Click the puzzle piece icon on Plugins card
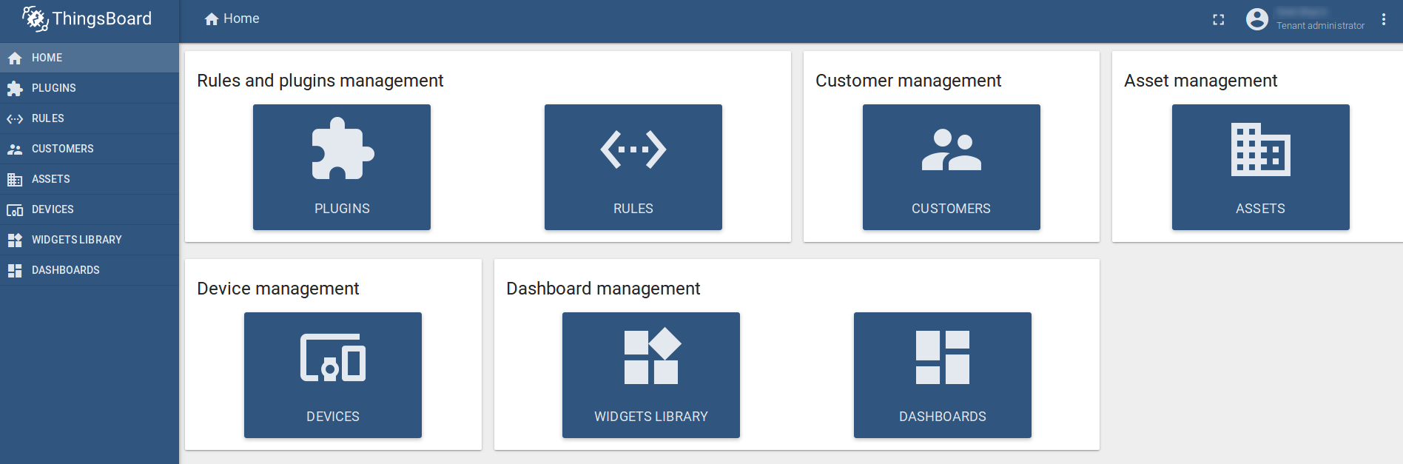This screenshot has height=464, width=1403. (342, 149)
